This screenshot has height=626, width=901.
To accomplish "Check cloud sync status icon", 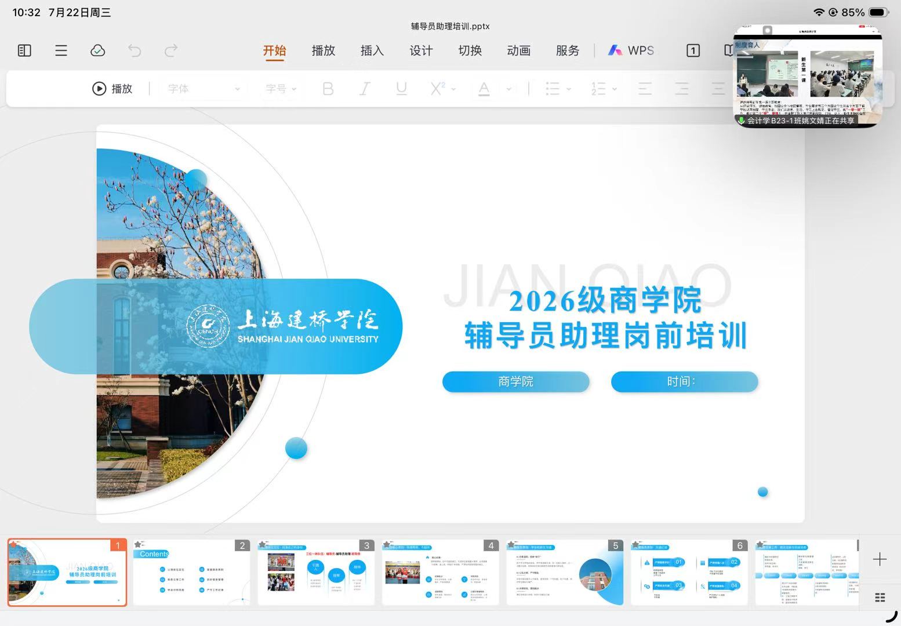I will click(x=97, y=50).
